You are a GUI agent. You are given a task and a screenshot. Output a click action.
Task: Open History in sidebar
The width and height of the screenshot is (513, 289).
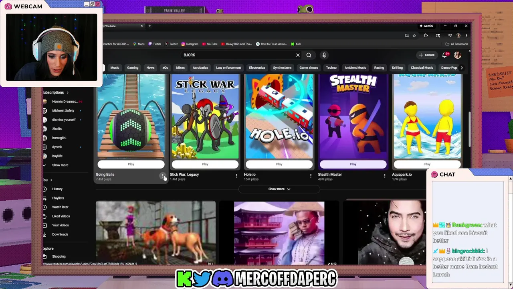point(57,189)
